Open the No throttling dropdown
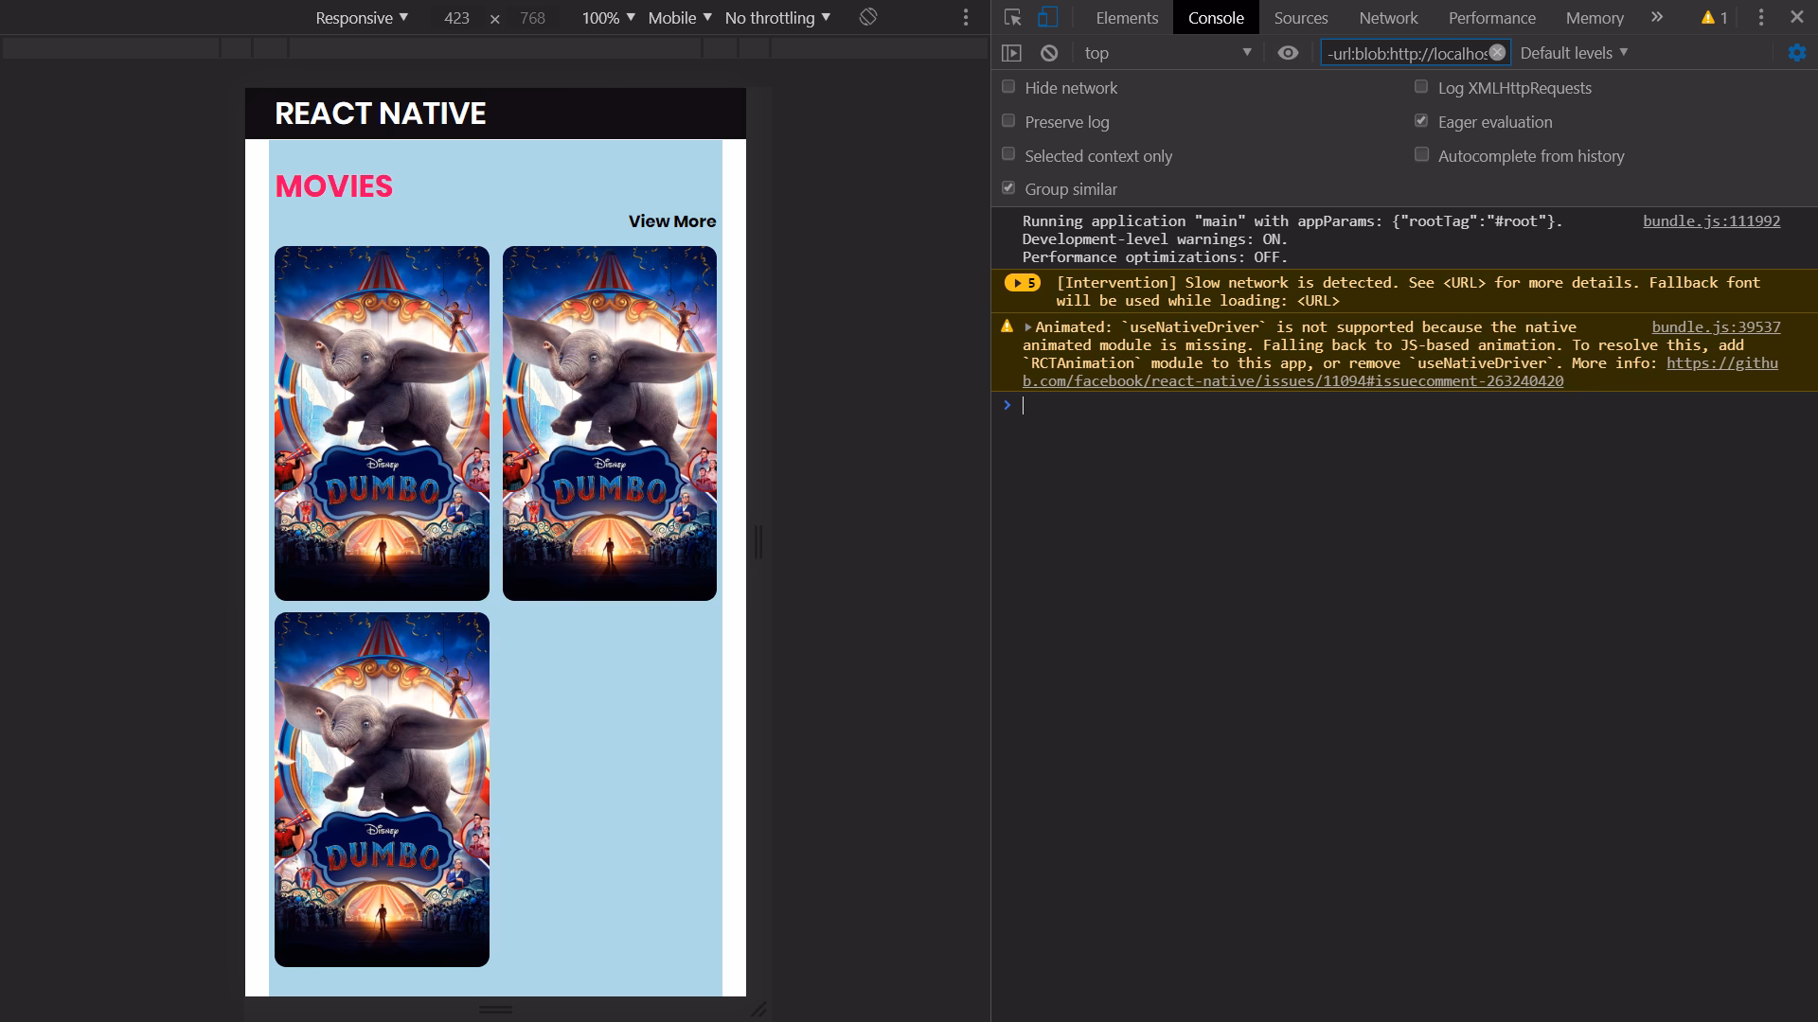Screen dimensions: 1818x1022 [x=775, y=17]
